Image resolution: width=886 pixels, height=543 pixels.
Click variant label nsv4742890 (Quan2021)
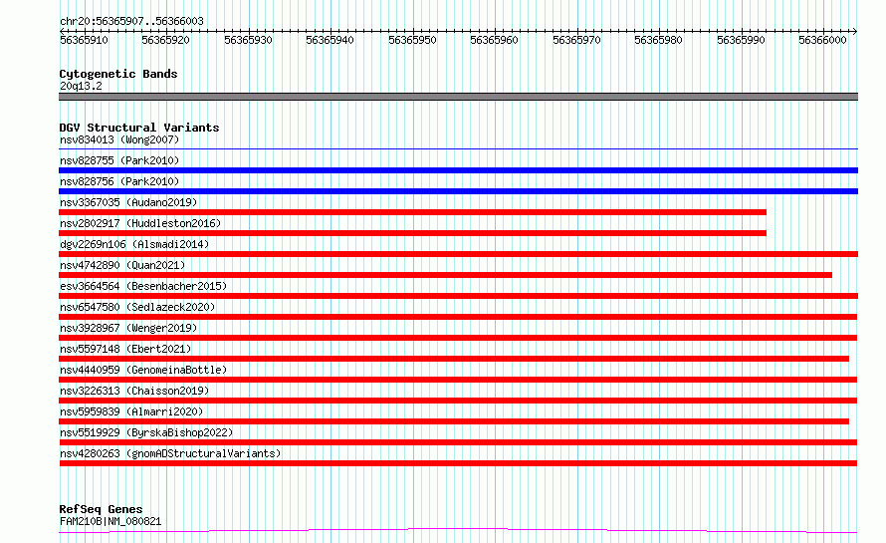tap(122, 265)
